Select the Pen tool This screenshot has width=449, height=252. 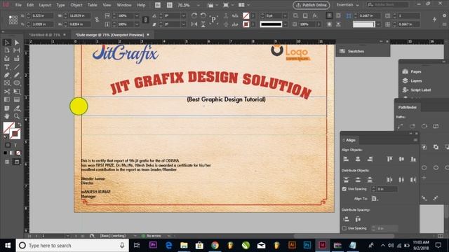(6, 75)
